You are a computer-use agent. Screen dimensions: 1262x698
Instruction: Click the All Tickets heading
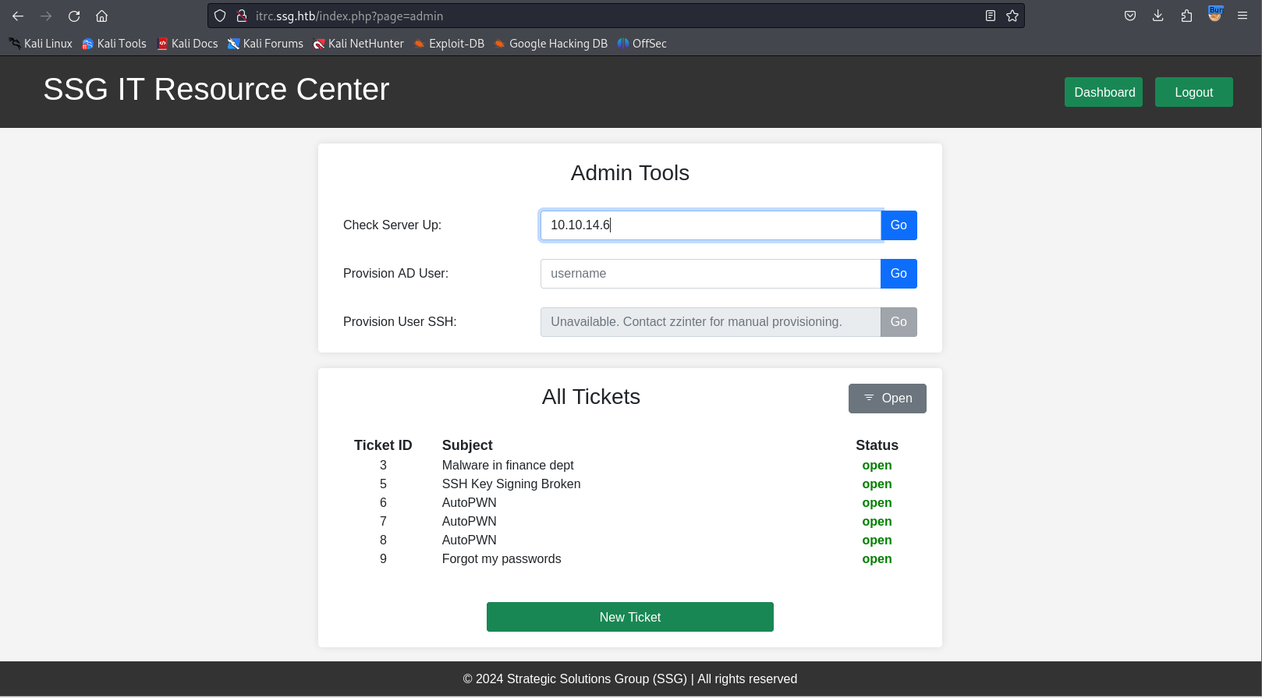coord(591,397)
